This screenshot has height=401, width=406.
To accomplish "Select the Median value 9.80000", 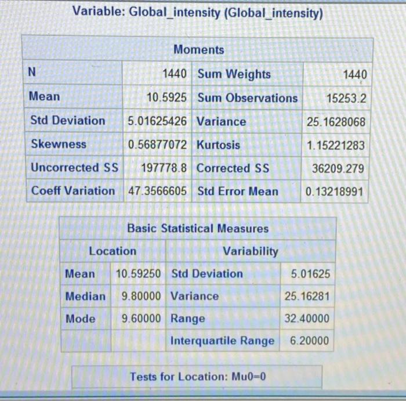I will click(141, 296).
